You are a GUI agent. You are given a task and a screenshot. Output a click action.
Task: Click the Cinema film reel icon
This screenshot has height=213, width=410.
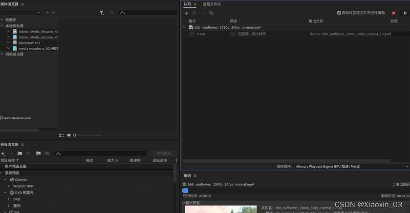pyautogui.click(x=12, y=180)
